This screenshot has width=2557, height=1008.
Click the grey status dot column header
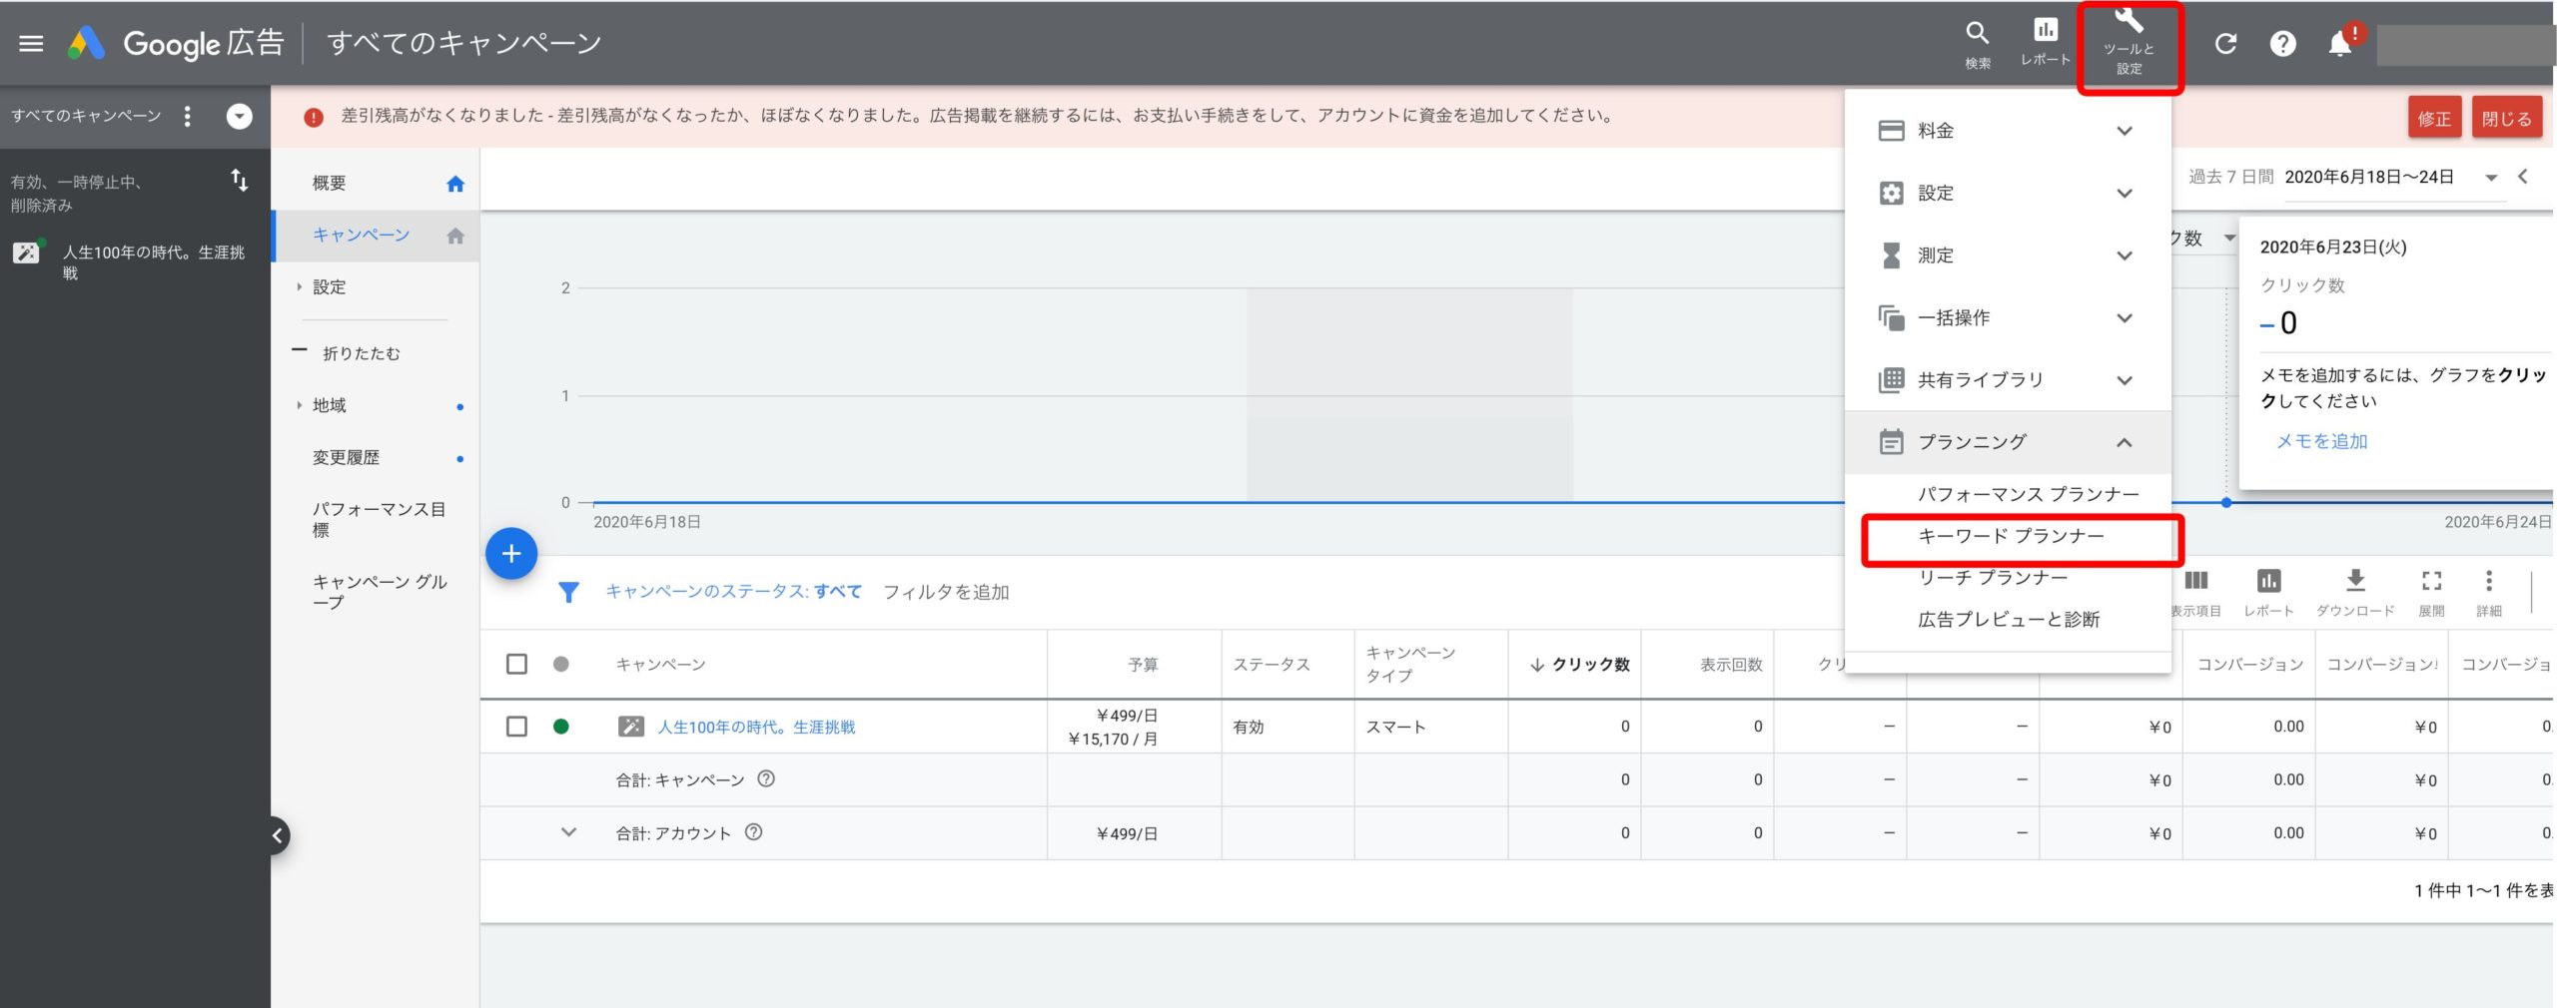561,665
